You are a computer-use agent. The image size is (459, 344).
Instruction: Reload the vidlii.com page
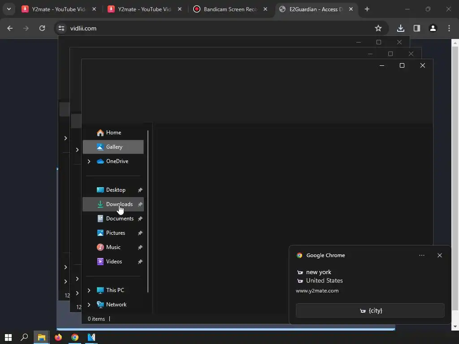coord(42,28)
